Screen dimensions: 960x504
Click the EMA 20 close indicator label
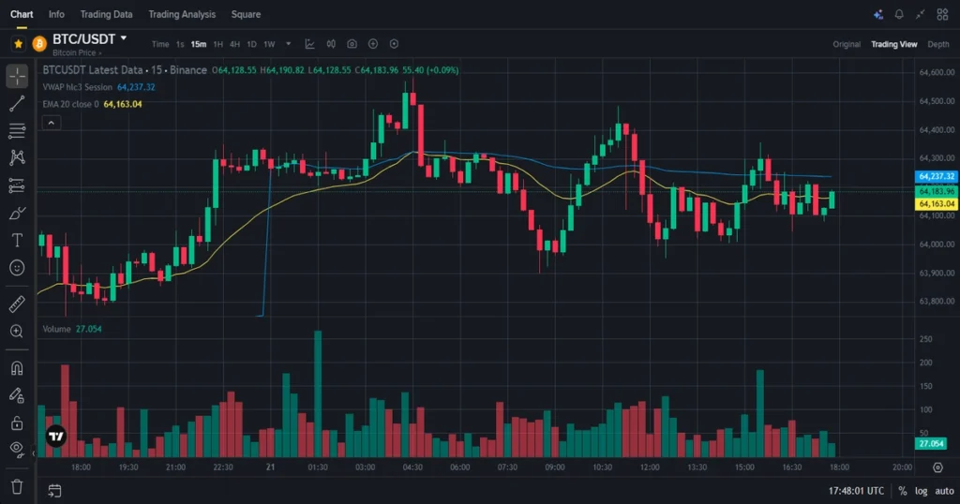point(70,104)
